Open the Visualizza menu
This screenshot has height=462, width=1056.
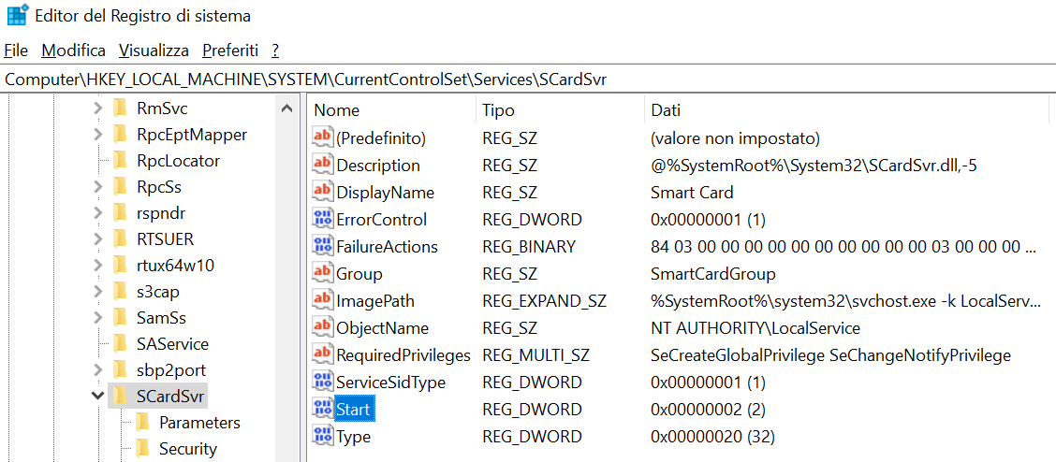pos(154,51)
